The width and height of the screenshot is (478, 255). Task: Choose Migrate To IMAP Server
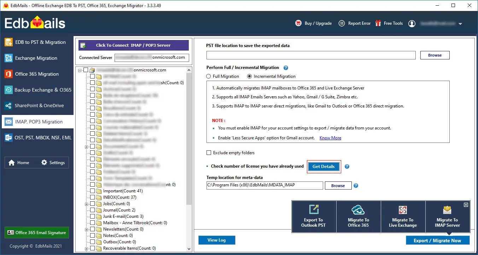pos(447,216)
